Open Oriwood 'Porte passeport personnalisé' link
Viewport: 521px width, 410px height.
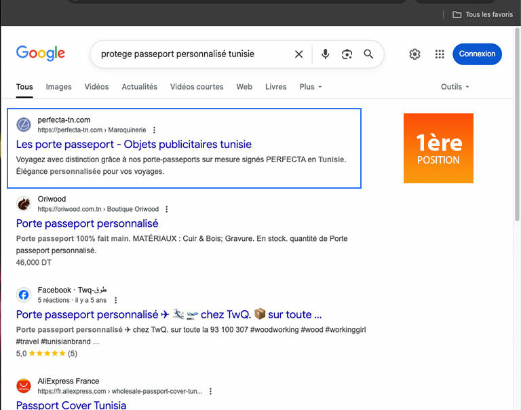87,223
